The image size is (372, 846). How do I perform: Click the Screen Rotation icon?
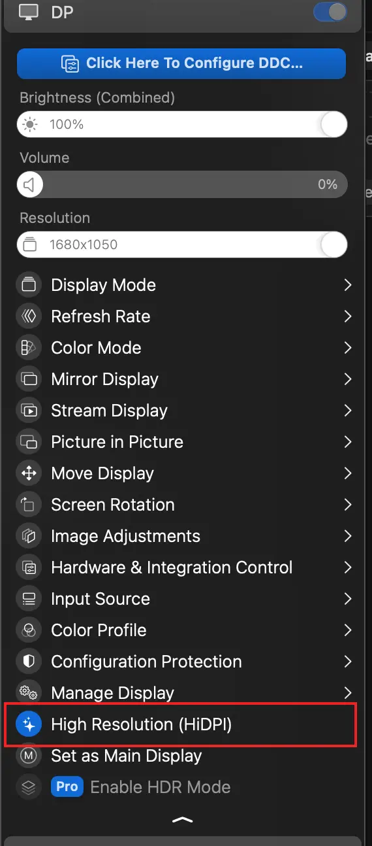28,505
